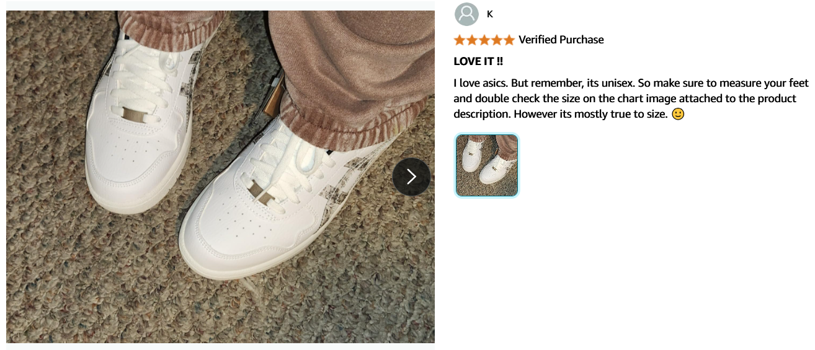This screenshot has height=350, width=815.
Task: Click the fifth orange rating star
Action: point(509,40)
